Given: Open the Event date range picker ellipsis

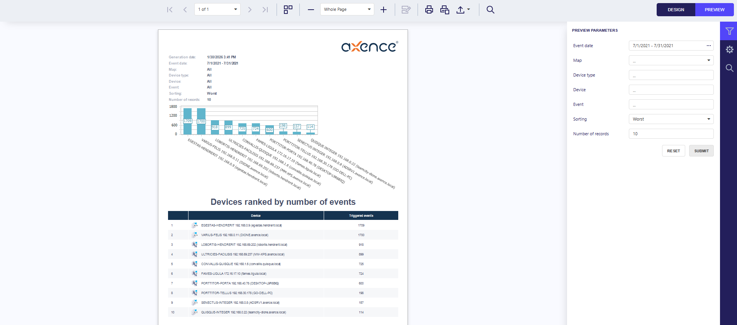Looking at the screenshot, I should click(x=708, y=46).
